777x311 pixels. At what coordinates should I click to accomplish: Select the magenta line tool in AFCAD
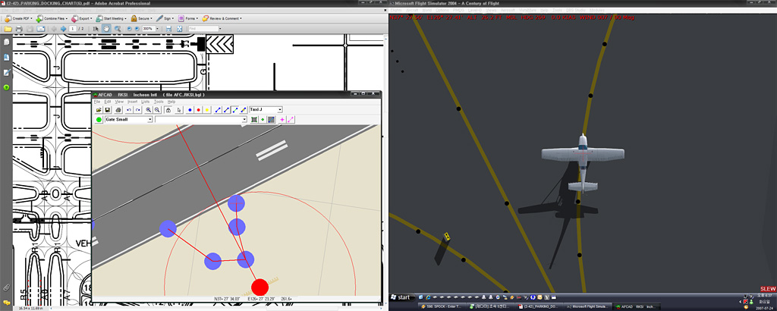tap(291, 119)
